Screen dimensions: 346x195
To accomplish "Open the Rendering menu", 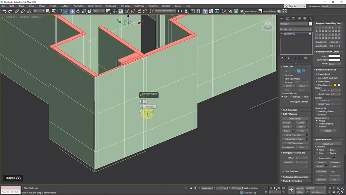I will (x=111, y=6).
